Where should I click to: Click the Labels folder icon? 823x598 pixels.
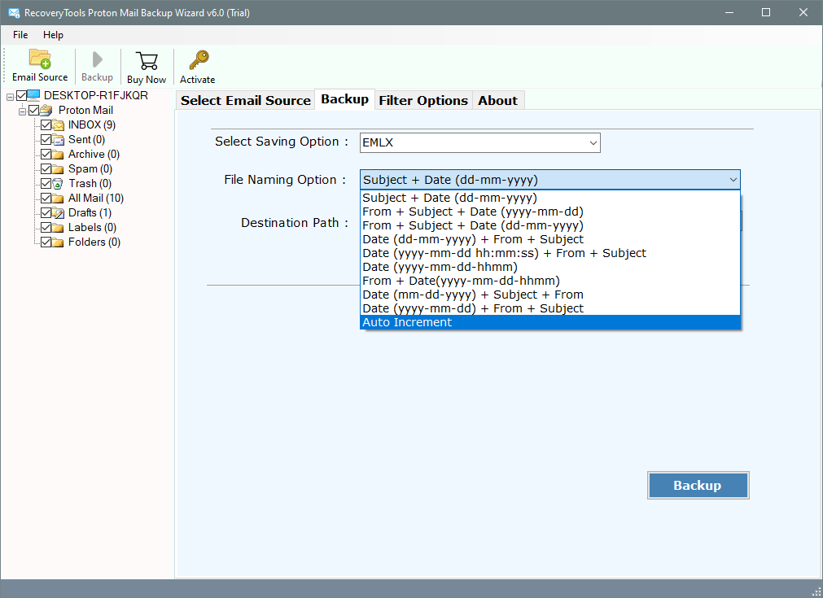coord(59,228)
